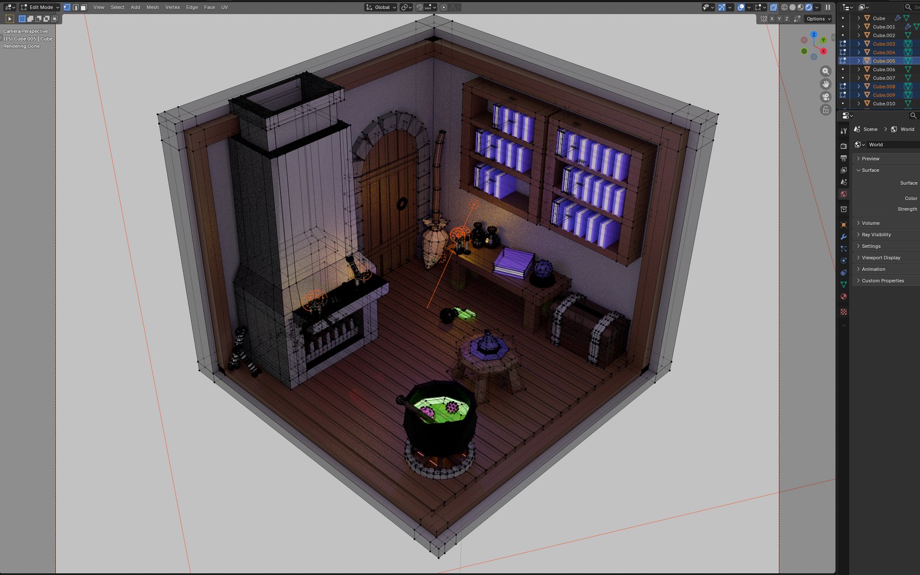Toggle X axis mesh symmetry

click(772, 19)
